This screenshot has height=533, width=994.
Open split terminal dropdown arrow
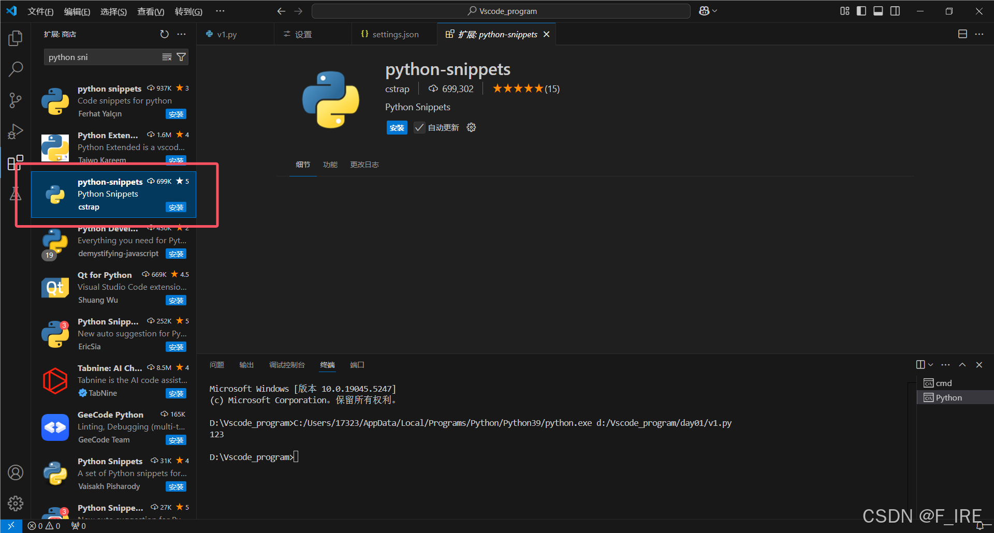[930, 365]
